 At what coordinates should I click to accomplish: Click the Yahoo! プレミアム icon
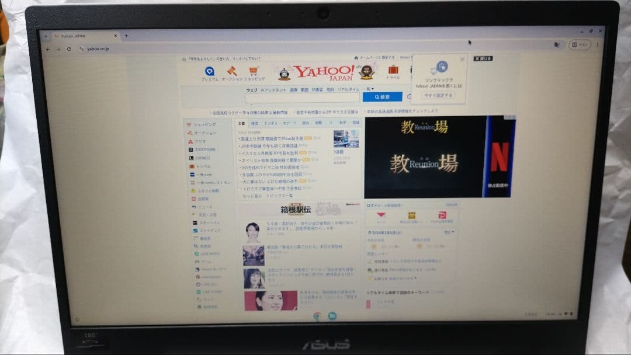point(210,70)
